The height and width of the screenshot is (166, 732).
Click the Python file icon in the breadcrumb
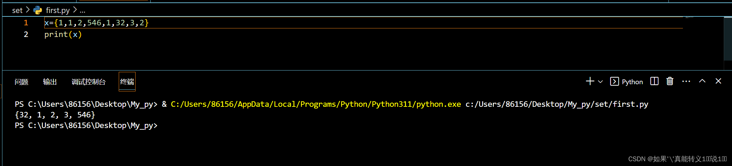point(38,10)
